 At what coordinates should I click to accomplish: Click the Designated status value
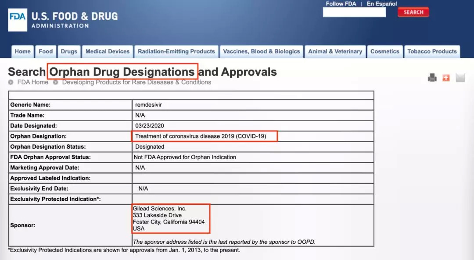click(x=150, y=147)
